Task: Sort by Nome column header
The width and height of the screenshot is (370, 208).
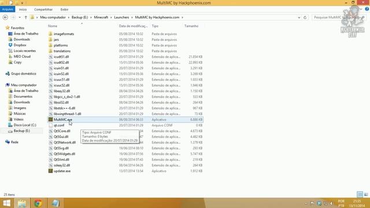Action: pyautogui.click(x=53, y=26)
